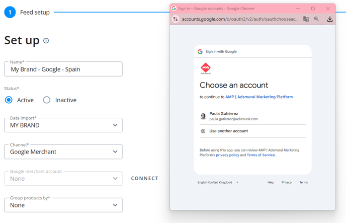Viewport: 346px width, 223px height.
Task: Click the Name field My Brand - Google - Spain
Action: click(63, 69)
